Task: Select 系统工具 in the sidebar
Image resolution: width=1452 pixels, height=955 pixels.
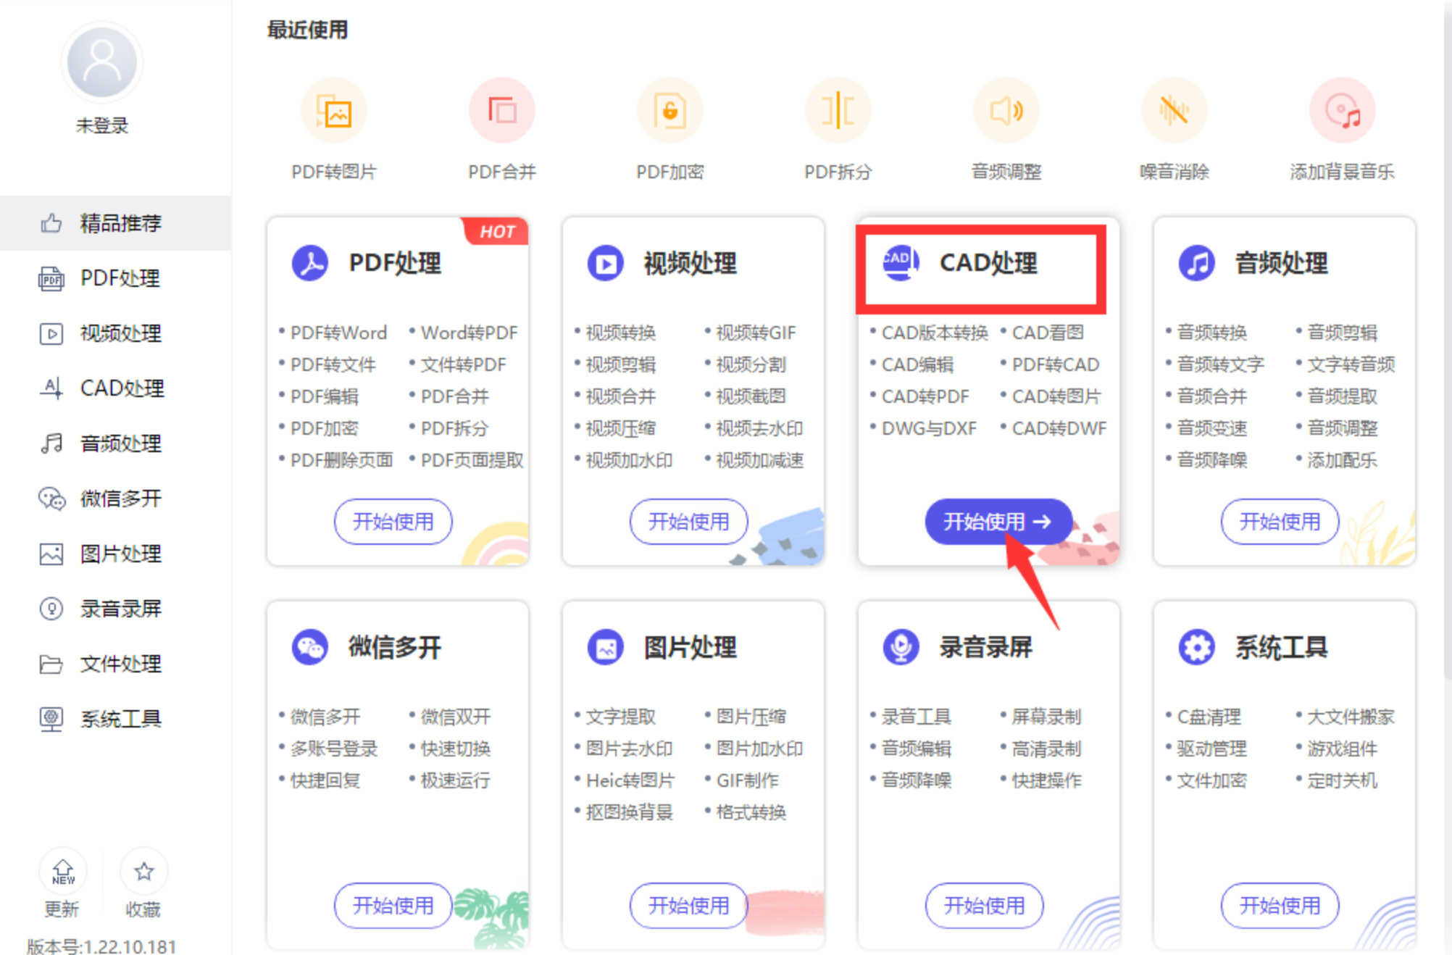Action: click(116, 719)
